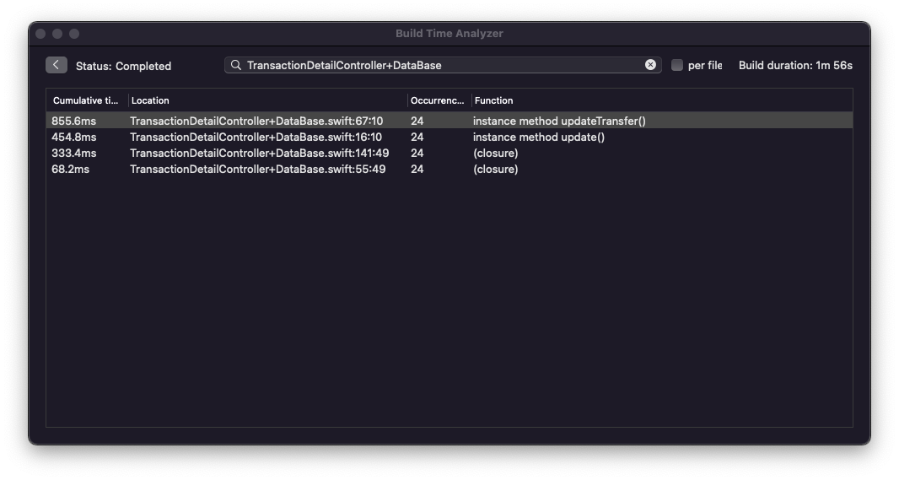Zoom the Build Time Analyzer window
899x480 pixels.
[x=74, y=34]
